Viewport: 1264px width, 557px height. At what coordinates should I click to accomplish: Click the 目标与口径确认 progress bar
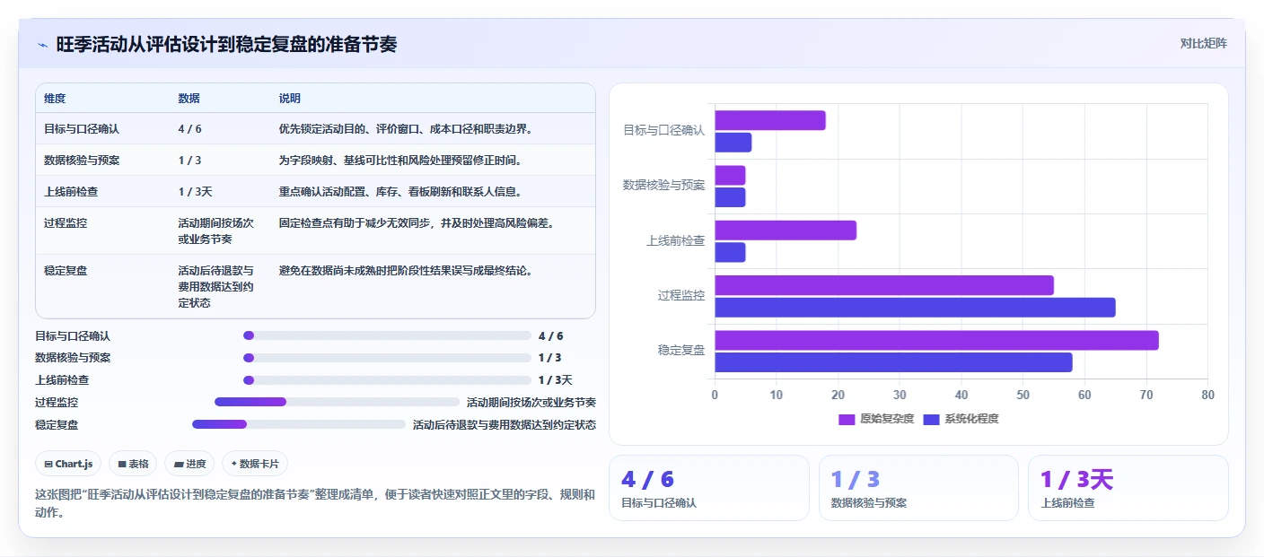point(387,335)
